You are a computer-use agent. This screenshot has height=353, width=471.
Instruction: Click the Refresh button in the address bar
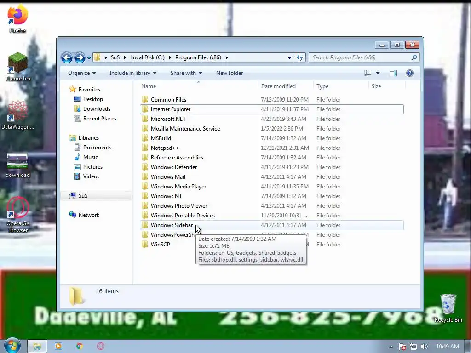pos(300,57)
